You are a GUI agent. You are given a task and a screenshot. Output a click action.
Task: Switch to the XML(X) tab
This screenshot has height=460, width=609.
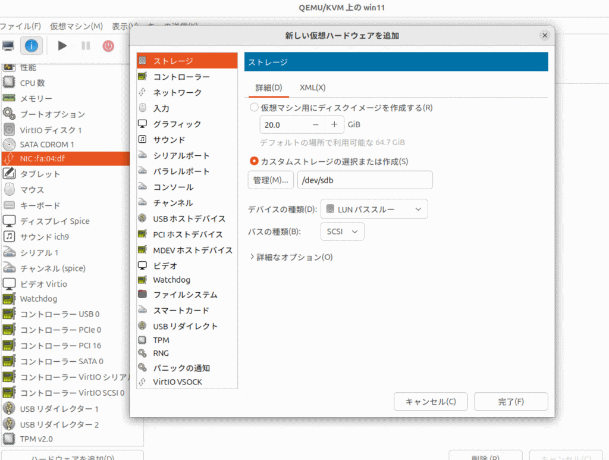[x=312, y=87]
